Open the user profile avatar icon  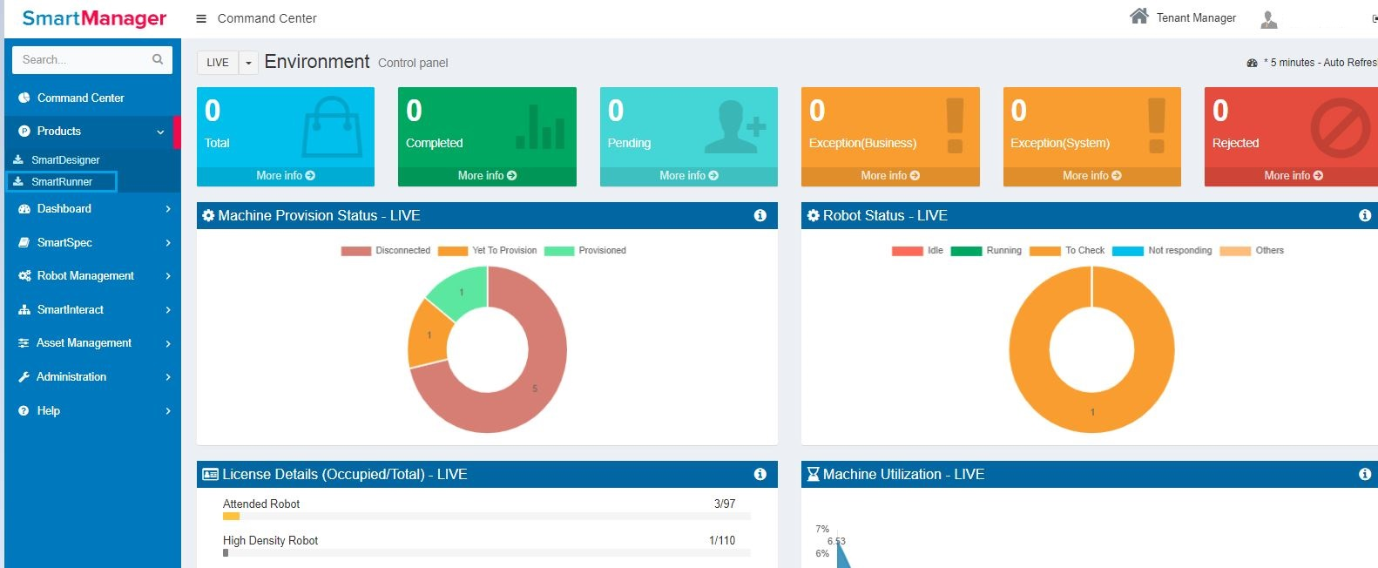(1268, 19)
